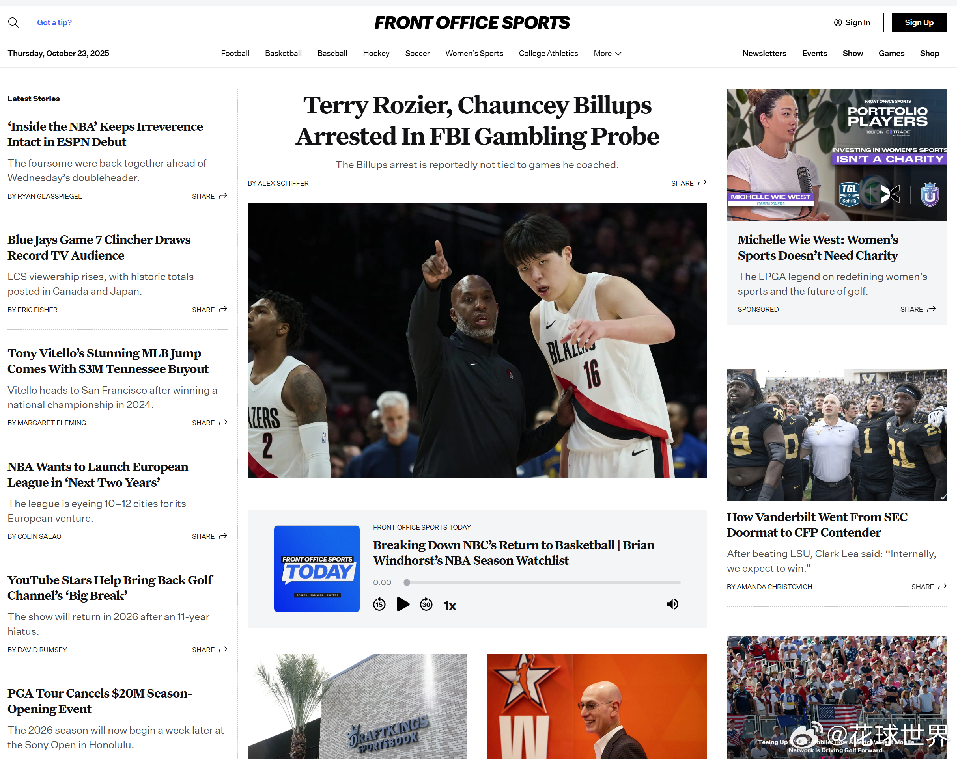Viewport: 958px width, 759px height.
Task: Rewind podcast 15 seconds
Action: [x=379, y=605]
